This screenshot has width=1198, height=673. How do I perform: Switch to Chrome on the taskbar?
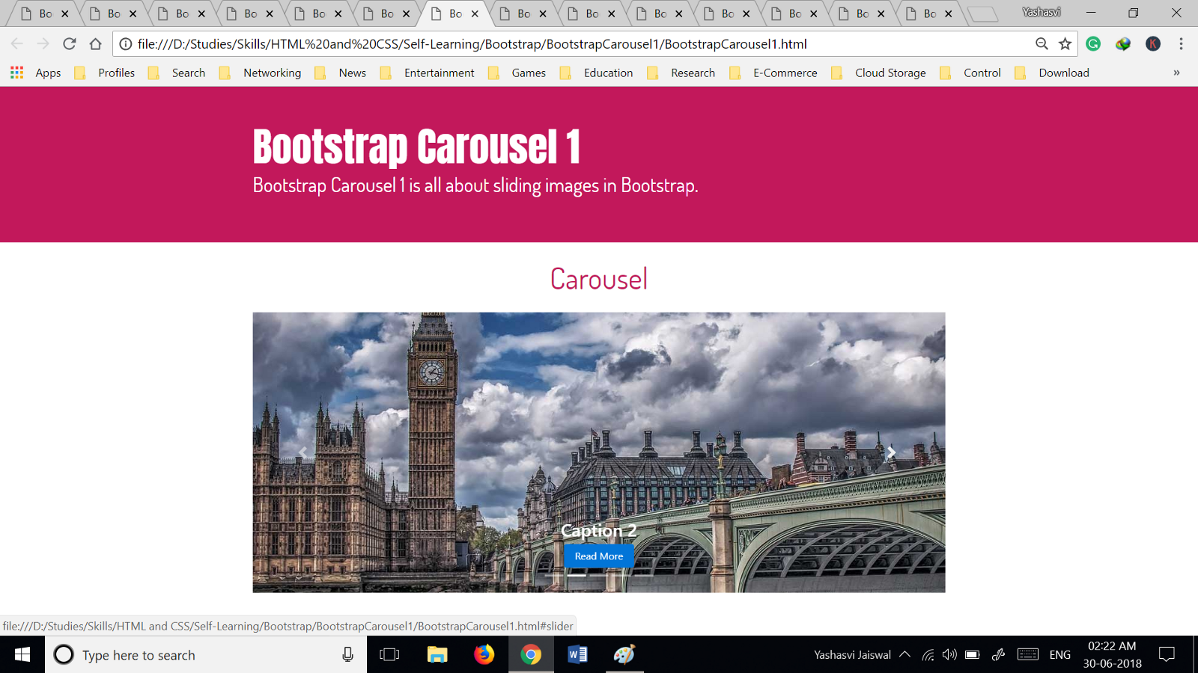[531, 655]
